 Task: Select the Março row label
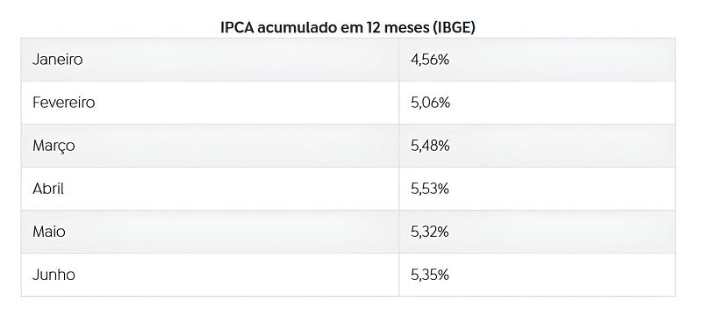tap(54, 146)
